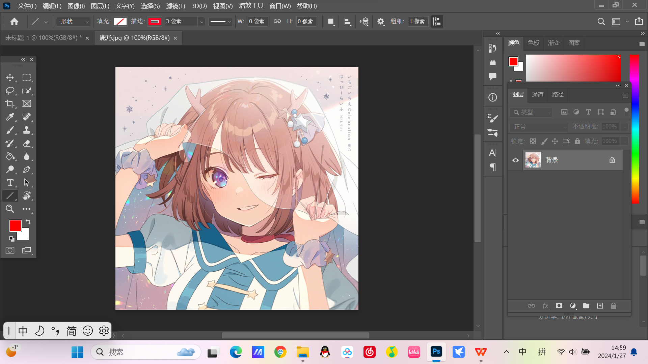Toggle visibility of the 背景 layer
Screen dimensions: 648x364
tap(515, 160)
